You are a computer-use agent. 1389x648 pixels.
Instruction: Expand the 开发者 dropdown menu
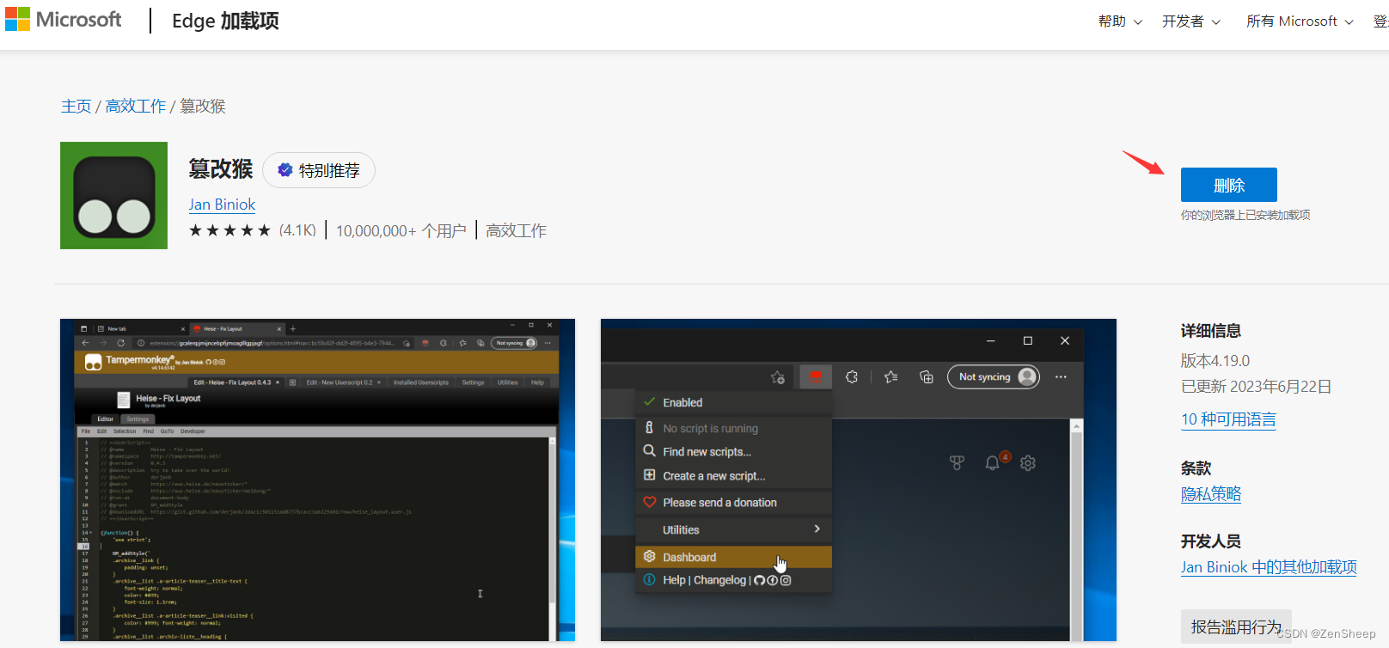pos(1190,21)
